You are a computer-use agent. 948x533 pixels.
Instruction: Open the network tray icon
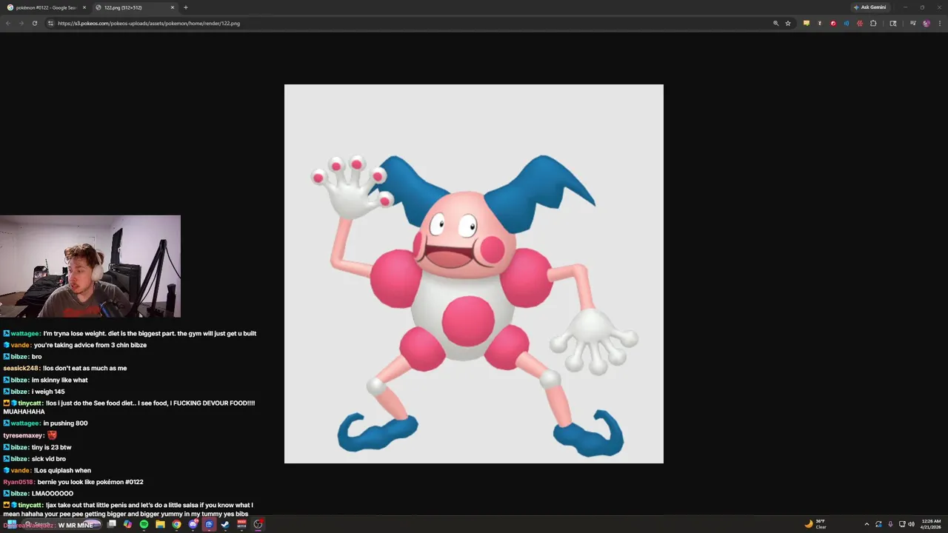(902, 524)
